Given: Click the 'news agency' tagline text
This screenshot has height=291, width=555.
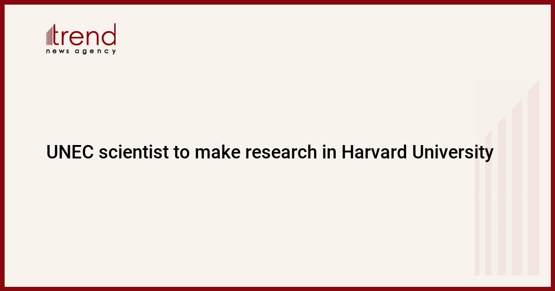Looking at the screenshot, I should pyautogui.click(x=81, y=51).
